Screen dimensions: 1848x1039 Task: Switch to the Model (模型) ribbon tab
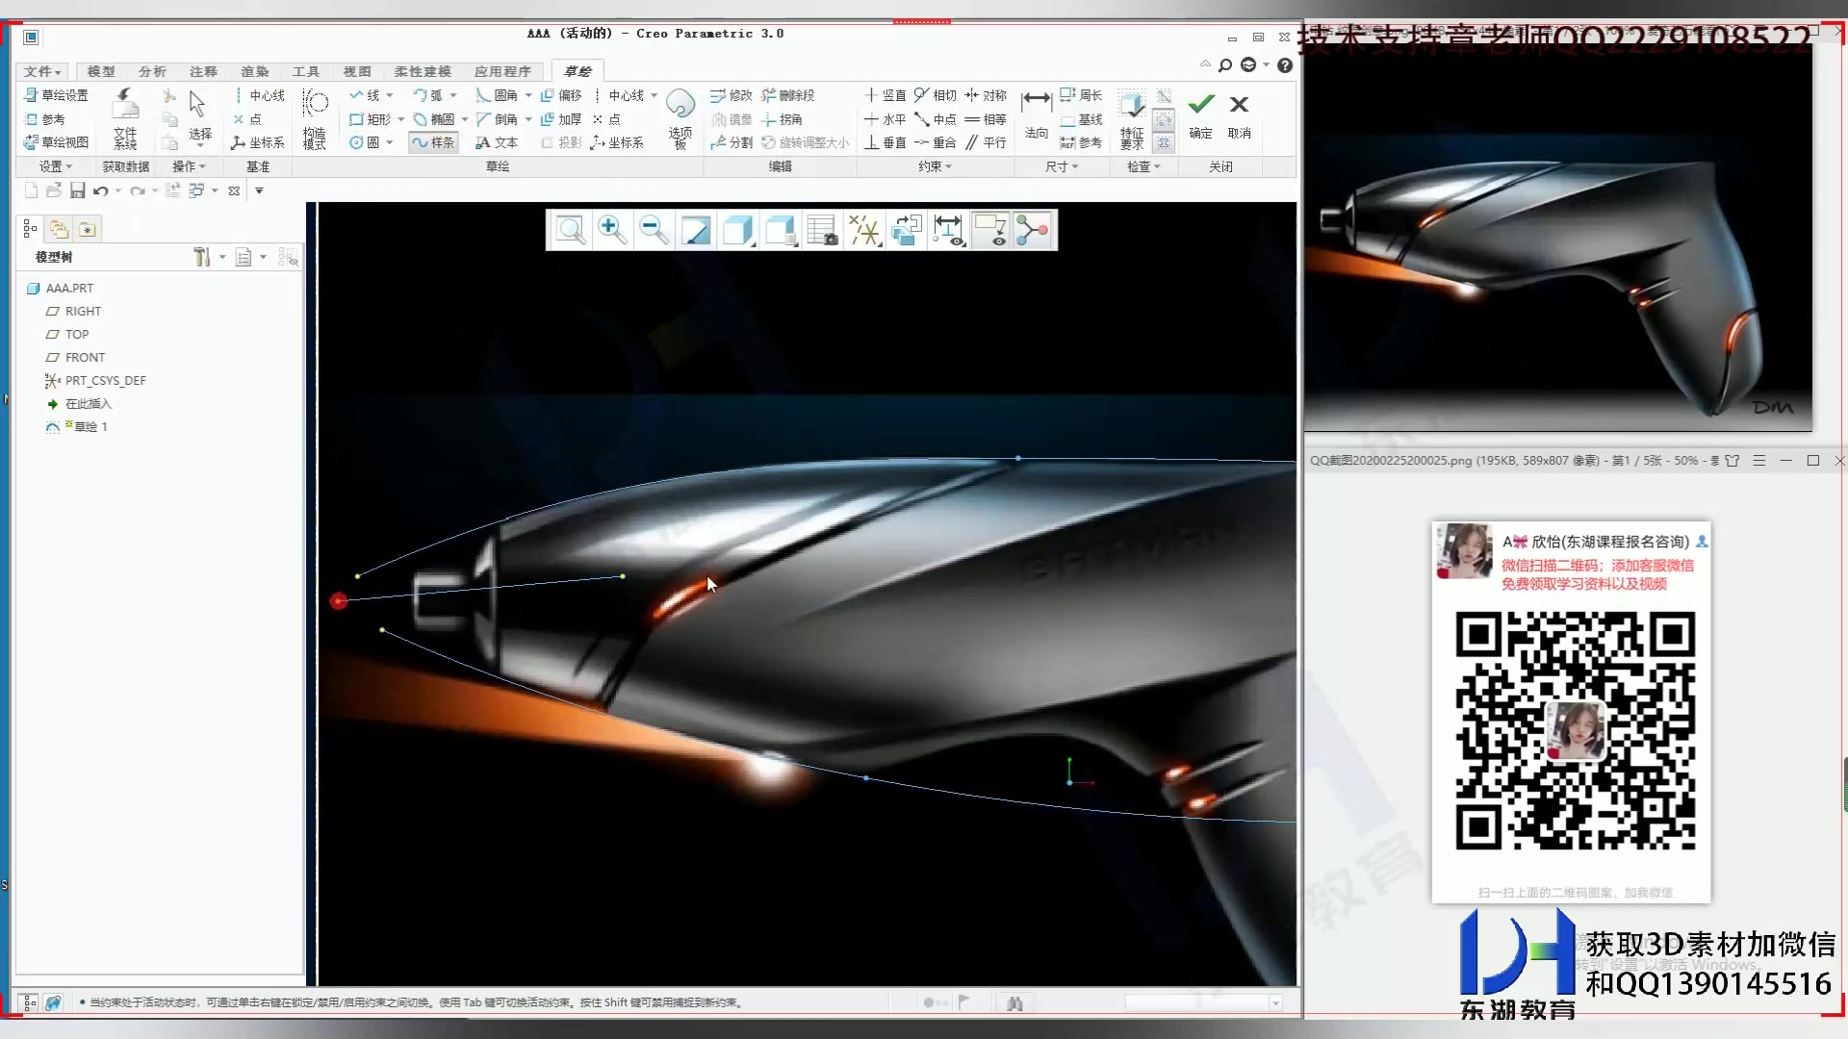(101, 71)
